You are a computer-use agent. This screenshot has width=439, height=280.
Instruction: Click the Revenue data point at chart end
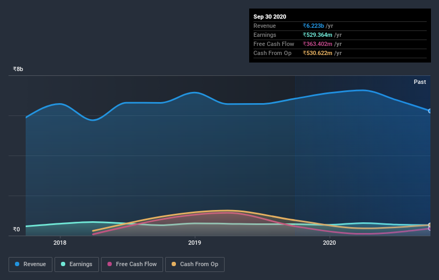click(x=430, y=111)
